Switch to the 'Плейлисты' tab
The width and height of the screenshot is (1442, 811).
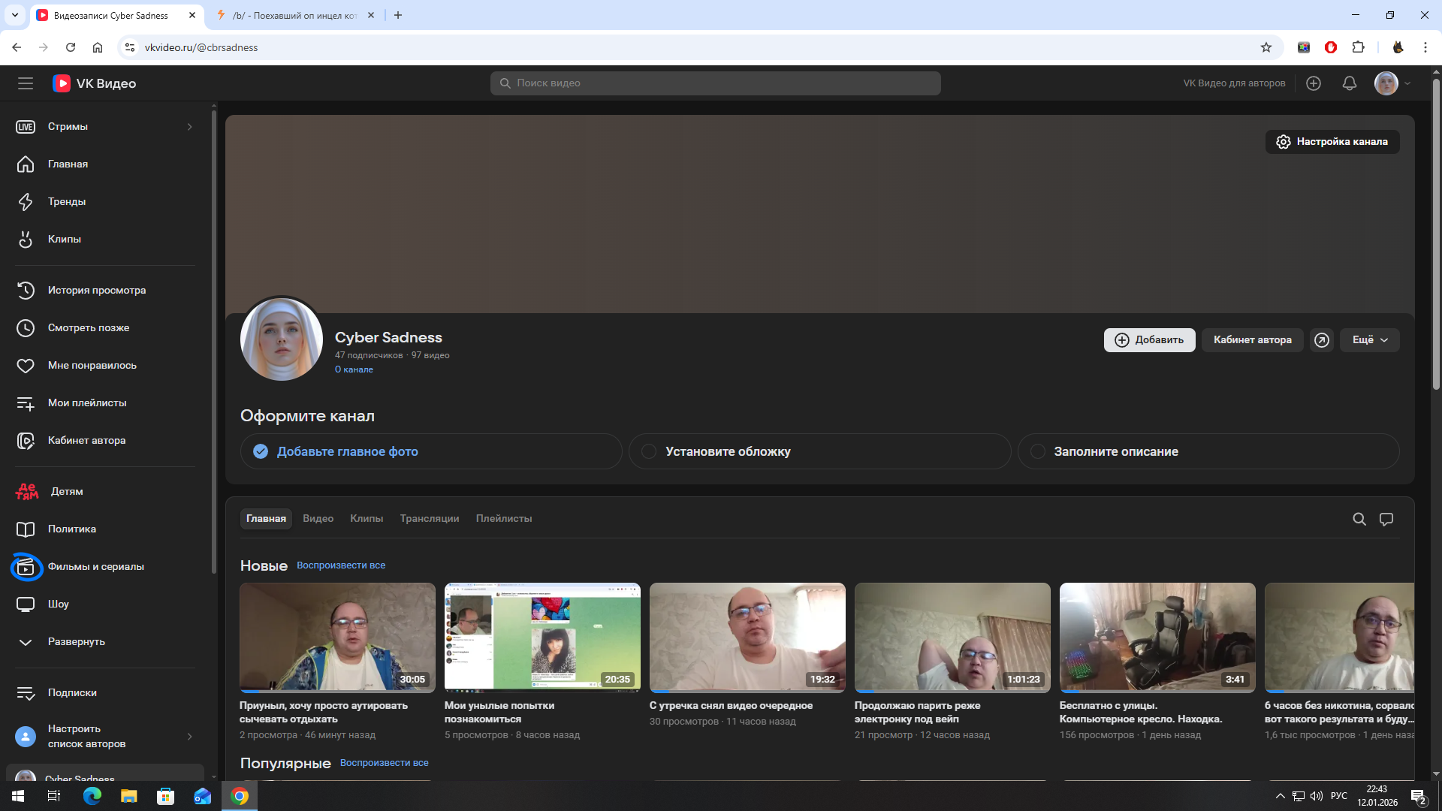503,519
